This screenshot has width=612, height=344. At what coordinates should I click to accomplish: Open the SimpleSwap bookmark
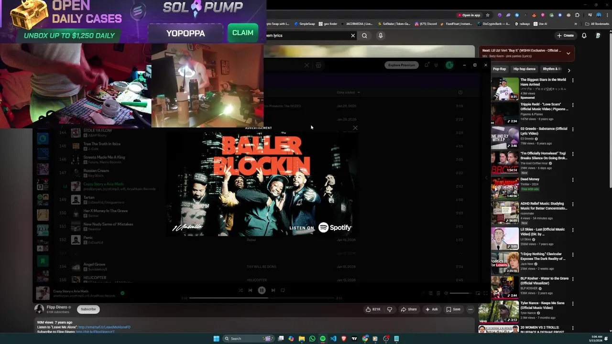[305, 24]
